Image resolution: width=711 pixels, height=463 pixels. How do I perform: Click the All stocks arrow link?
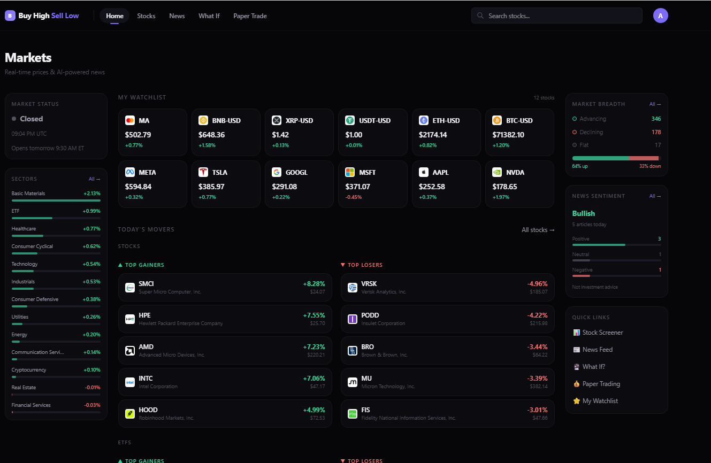click(x=538, y=230)
